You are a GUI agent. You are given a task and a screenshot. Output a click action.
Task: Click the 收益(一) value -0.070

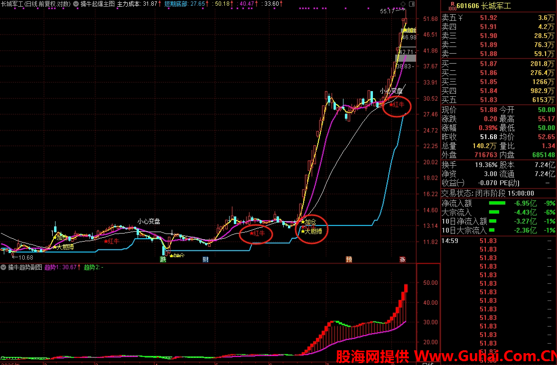[x=487, y=183]
